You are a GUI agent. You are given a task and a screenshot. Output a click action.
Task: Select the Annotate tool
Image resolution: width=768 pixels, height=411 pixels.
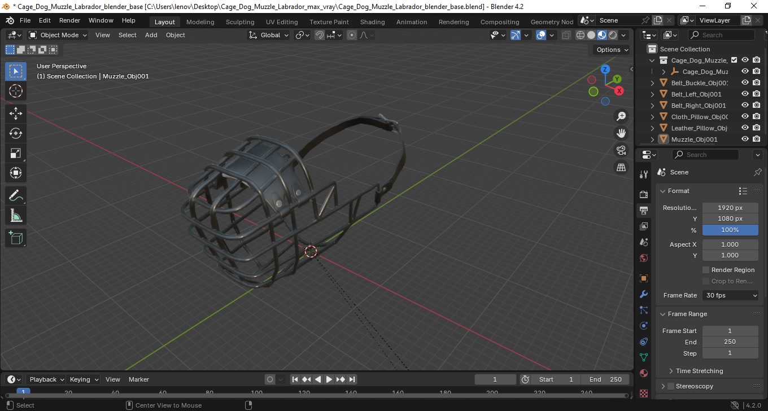coord(16,196)
